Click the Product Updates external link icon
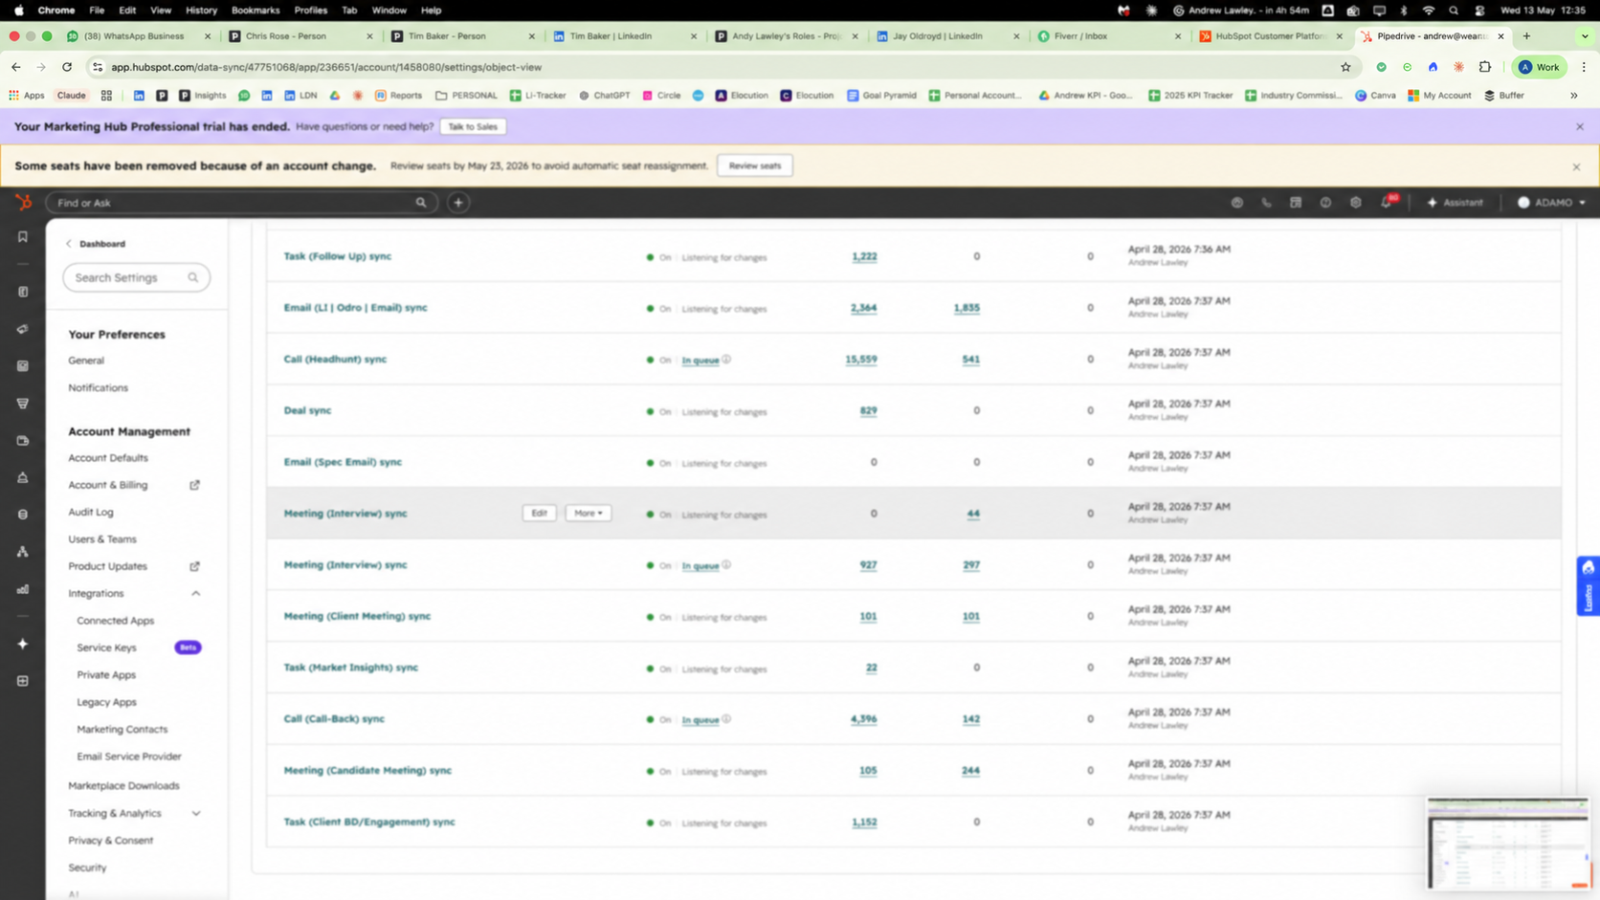The width and height of the screenshot is (1600, 900). click(x=194, y=566)
